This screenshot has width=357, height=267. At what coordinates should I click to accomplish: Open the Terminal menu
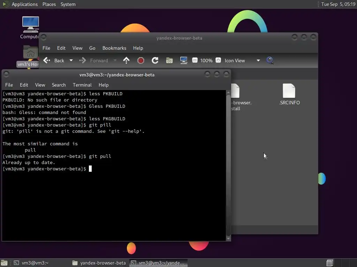click(82, 85)
